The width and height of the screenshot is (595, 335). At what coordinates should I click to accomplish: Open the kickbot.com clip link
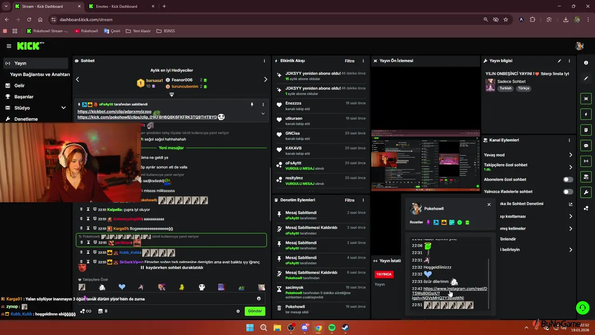(x=114, y=112)
